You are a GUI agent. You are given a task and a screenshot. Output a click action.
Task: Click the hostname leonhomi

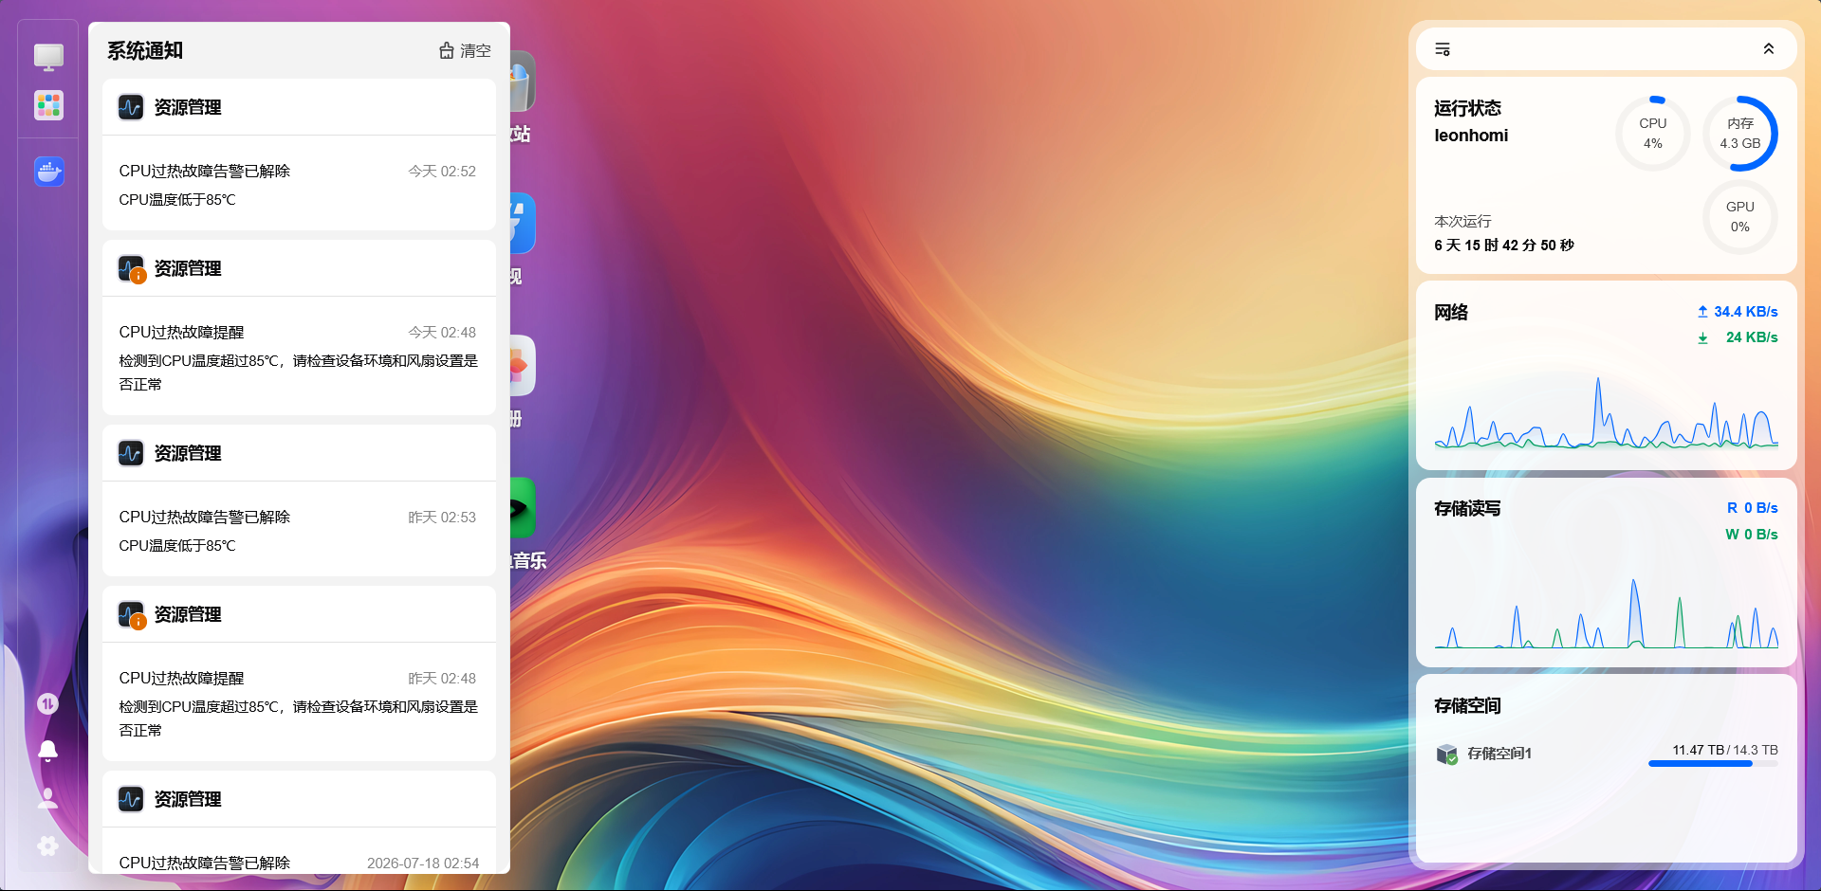point(1471,136)
